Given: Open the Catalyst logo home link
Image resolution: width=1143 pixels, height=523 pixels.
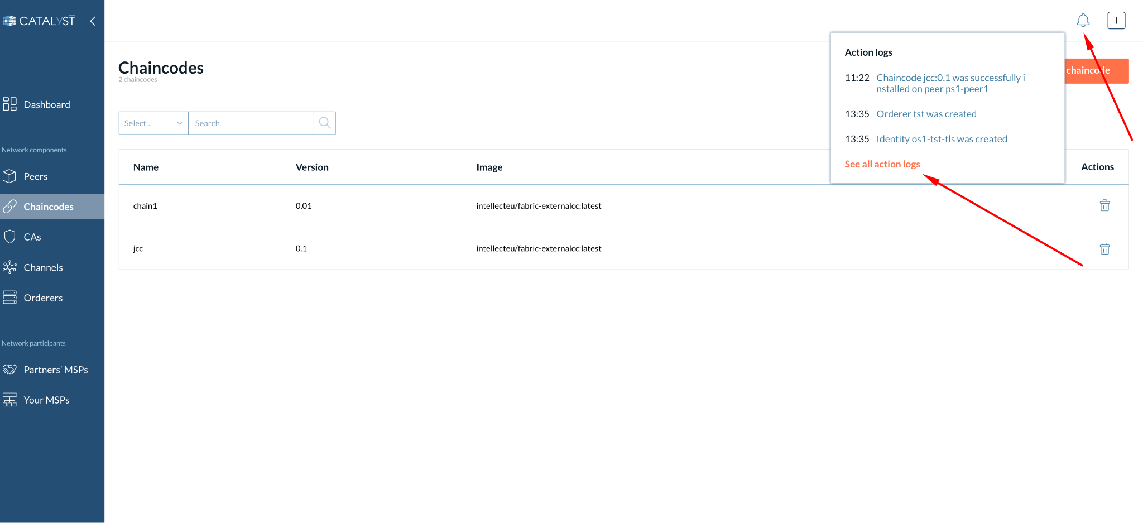Looking at the screenshot, I should 41,20.
